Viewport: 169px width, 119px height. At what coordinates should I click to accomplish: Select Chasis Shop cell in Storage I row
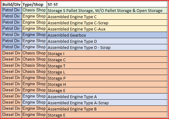[x=34, y=53]
